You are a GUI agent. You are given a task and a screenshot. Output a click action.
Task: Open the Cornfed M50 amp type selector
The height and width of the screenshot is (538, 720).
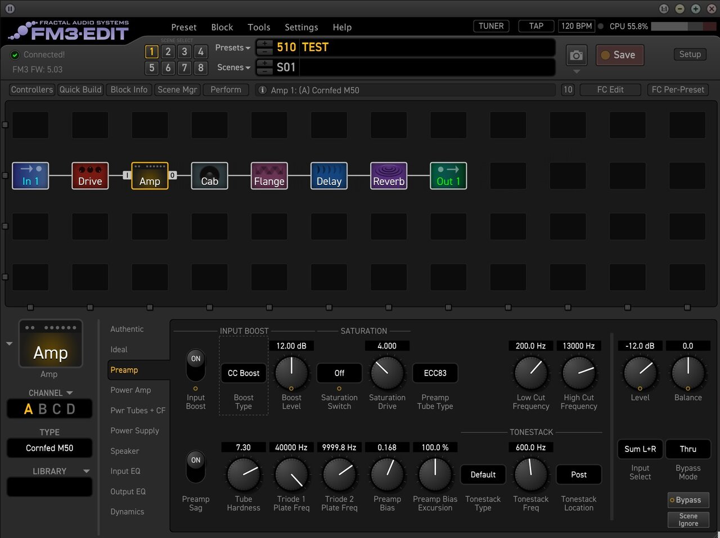pyautogui.click(x=49, y=448)
